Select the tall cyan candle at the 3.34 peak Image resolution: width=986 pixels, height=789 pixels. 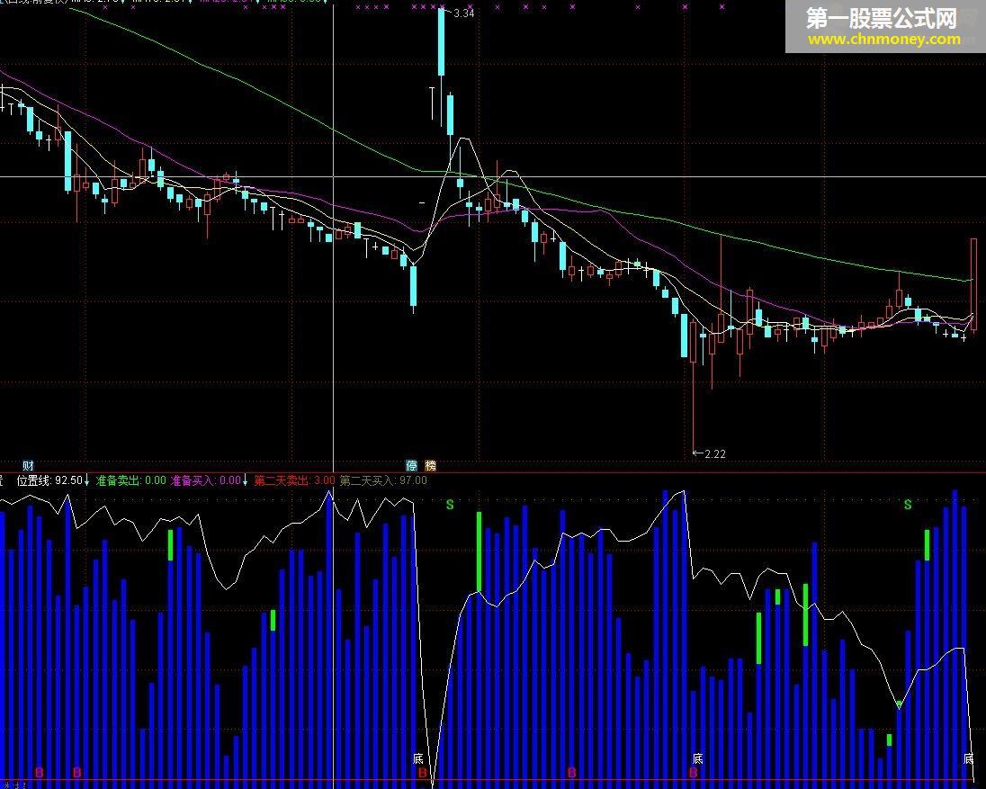[442, 41]
